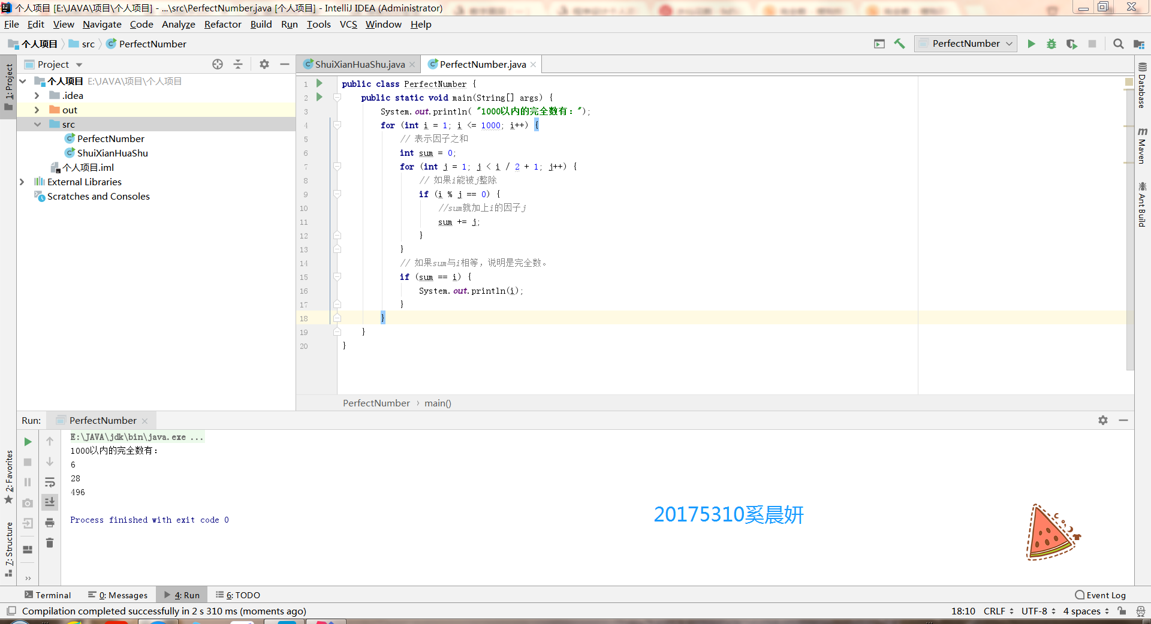Open the Run configuration dropdown PerfectNumber
The height and width of the screenshot is (624, 1151).
[x=965, y=44]
